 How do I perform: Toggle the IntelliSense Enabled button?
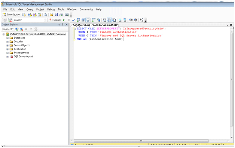pyautogui.click(x=88, y=20)
